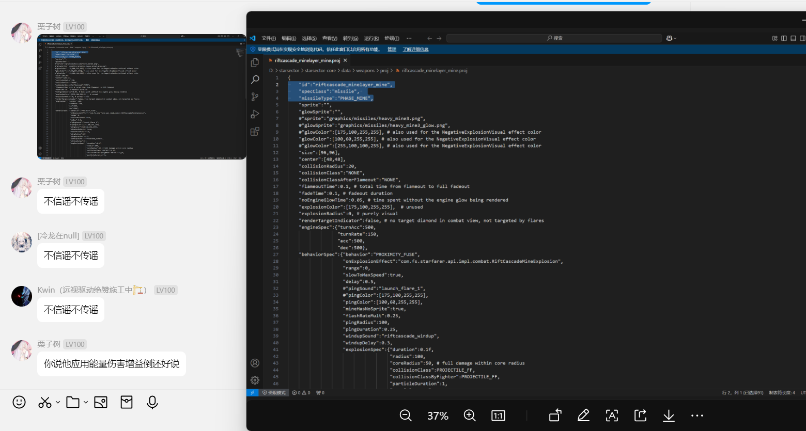Zoom out the previewed image

pyautogui.click(x=406, y=416)
